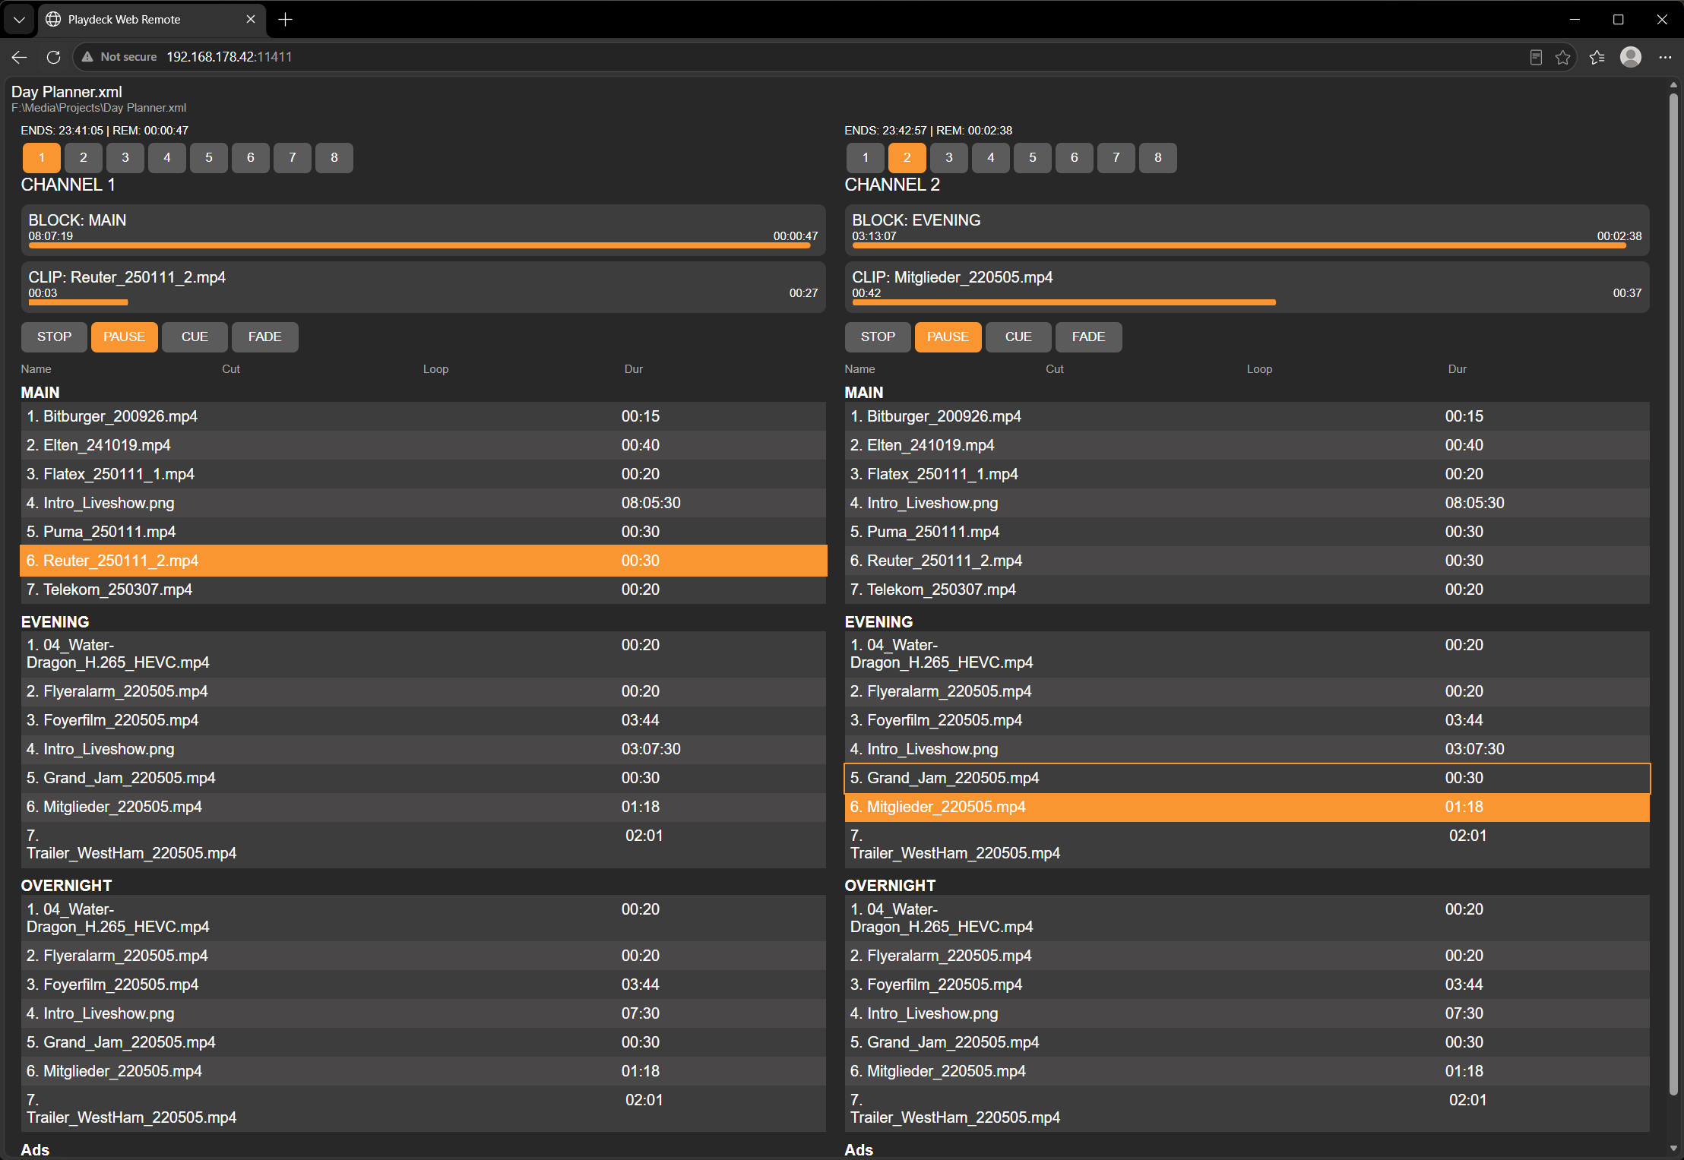
Task: Click the page vertical scrollbar
Action: [x=1673, y=593]
